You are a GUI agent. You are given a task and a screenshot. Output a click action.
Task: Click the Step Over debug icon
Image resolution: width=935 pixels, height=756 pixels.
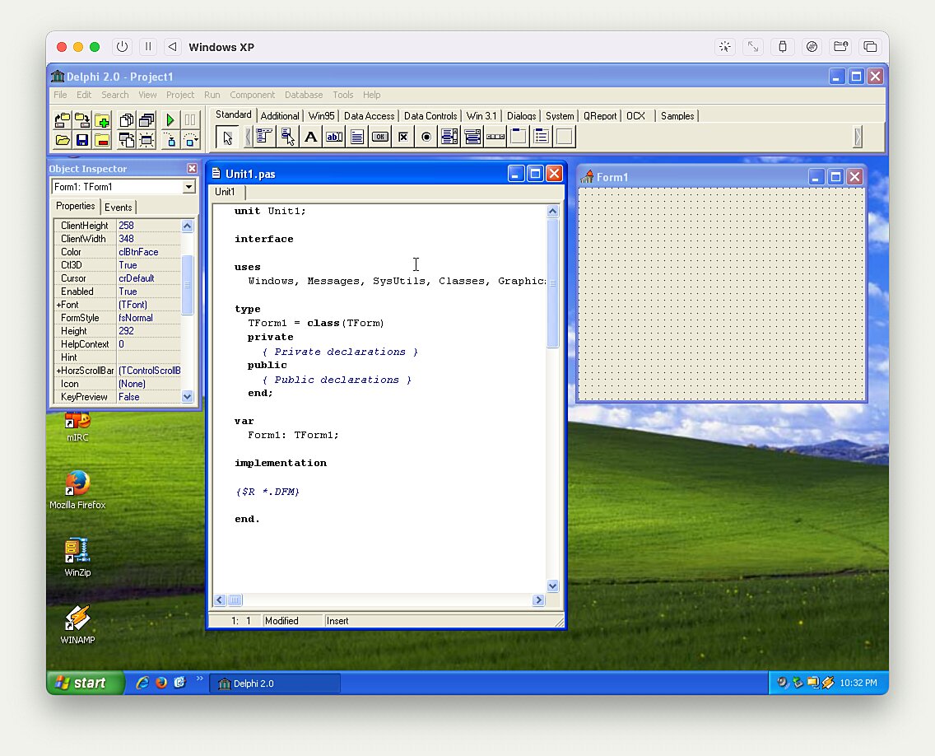tap(190, 140)
